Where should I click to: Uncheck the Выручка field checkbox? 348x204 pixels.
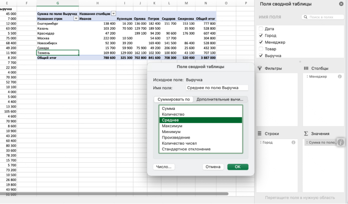coord(261,56)
